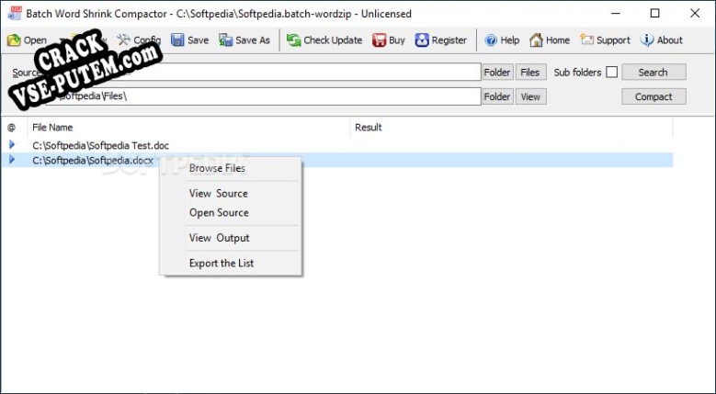This screenshot has width=716, height=394.
Task: Minimize the Batch Word Shrink Compactor window
Action: point(618,13)
